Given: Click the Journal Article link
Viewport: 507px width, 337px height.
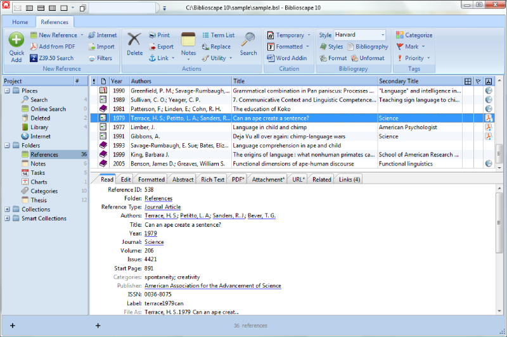Looking at the screenshot, I should [163, 207].
